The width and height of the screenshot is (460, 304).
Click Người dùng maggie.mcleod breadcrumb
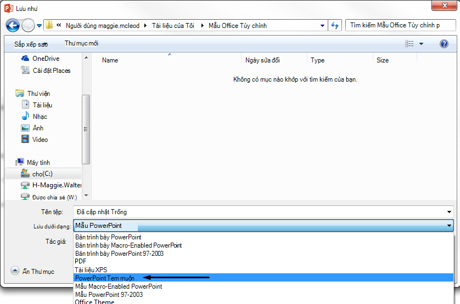[103, 26]
